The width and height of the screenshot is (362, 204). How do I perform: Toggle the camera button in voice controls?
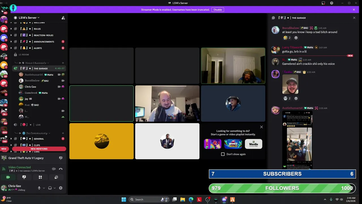click(x=8, y=177)
